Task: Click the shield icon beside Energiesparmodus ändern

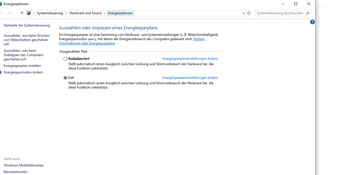Action: (1, 72)
